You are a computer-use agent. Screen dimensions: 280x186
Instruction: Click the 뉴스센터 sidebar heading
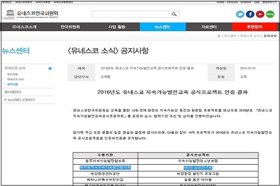(x=16, y=51)
